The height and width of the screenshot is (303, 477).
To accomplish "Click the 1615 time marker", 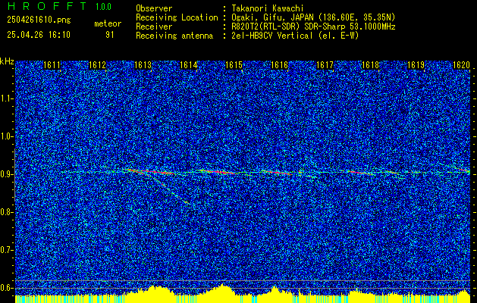I will coord(234,65).
